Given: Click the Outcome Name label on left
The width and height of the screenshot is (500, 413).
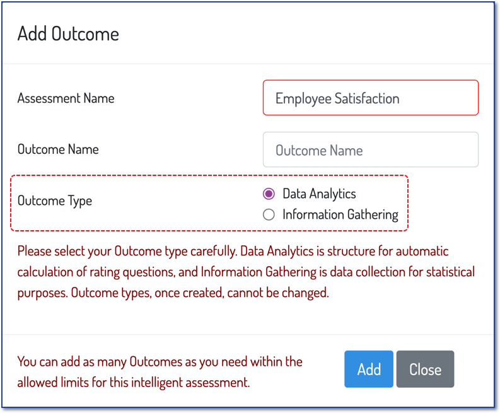Looking at the screenshot, I should (x=58, y=149).
